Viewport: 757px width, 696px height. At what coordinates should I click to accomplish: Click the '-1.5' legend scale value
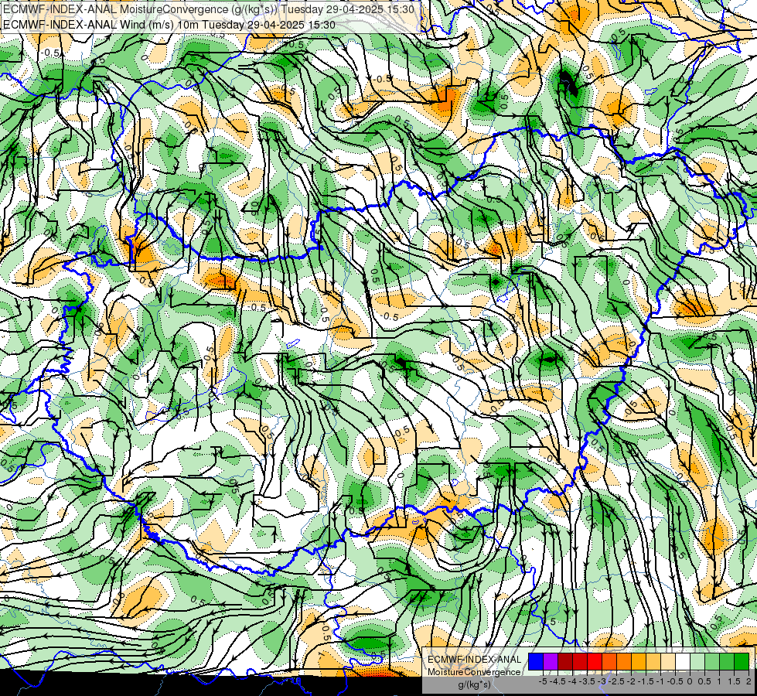(x=646, y=681)
